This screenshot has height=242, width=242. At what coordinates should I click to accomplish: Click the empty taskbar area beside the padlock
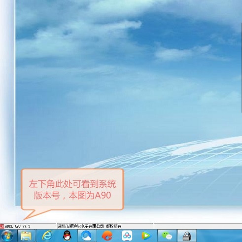point(219,236)
